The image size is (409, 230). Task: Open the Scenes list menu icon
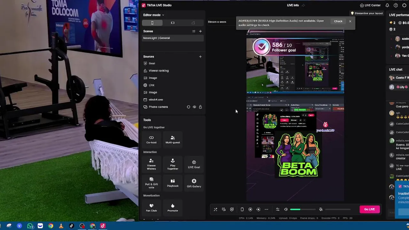193,31
